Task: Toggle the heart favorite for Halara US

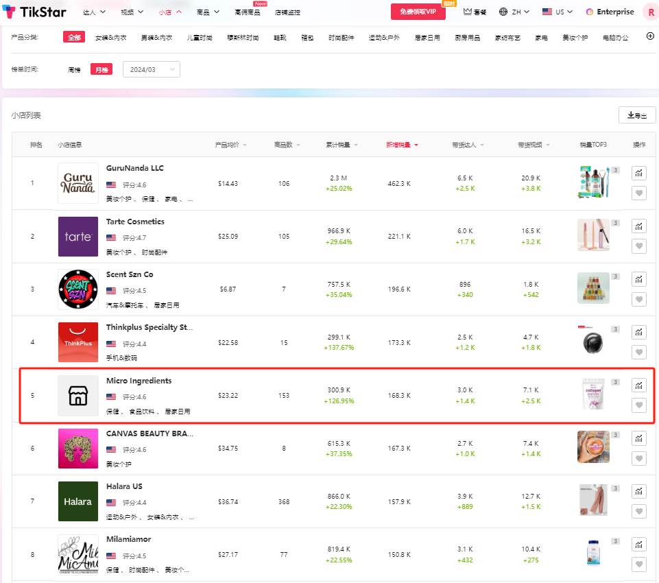Action: 638,511
